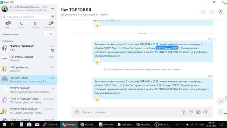Switch to ОТЧЕТ по... spreadsheet taskbar item
This screenshot has width=227, height=128.
pos(106,124)
